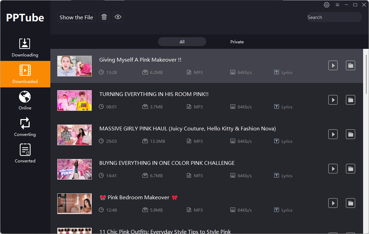
Task: Open the Downloaded section
Action: pos(25,74)
